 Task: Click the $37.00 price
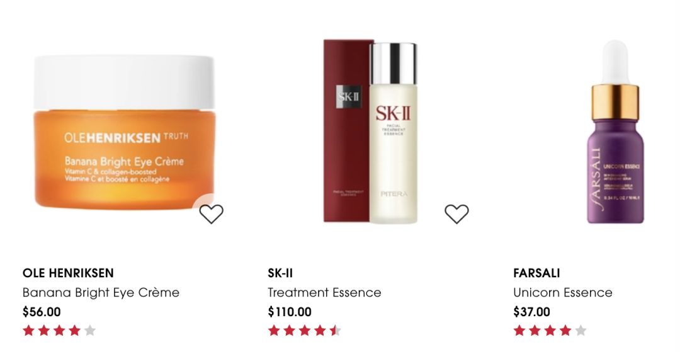531,312
